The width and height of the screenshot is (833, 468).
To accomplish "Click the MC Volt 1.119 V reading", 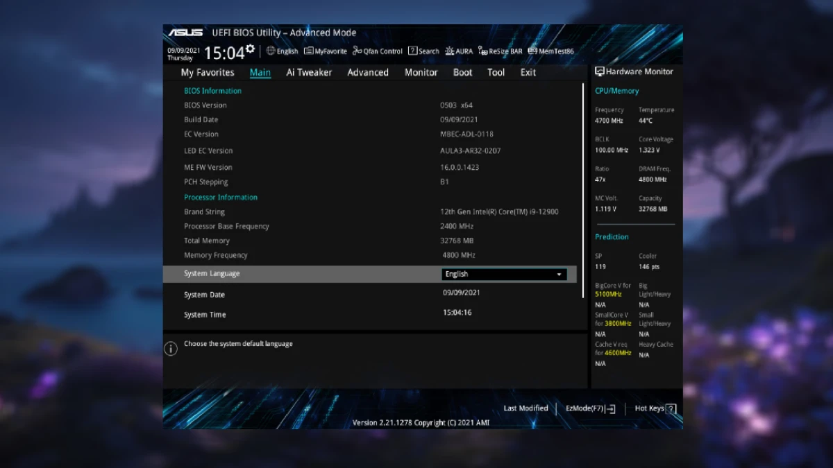I will [x=605, y=209].
